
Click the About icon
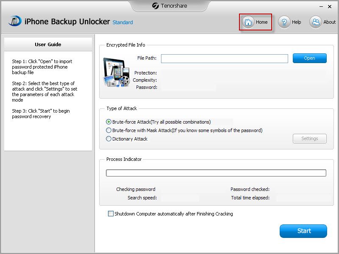315,22
